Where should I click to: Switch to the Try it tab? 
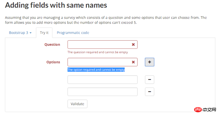coord(44,33)
